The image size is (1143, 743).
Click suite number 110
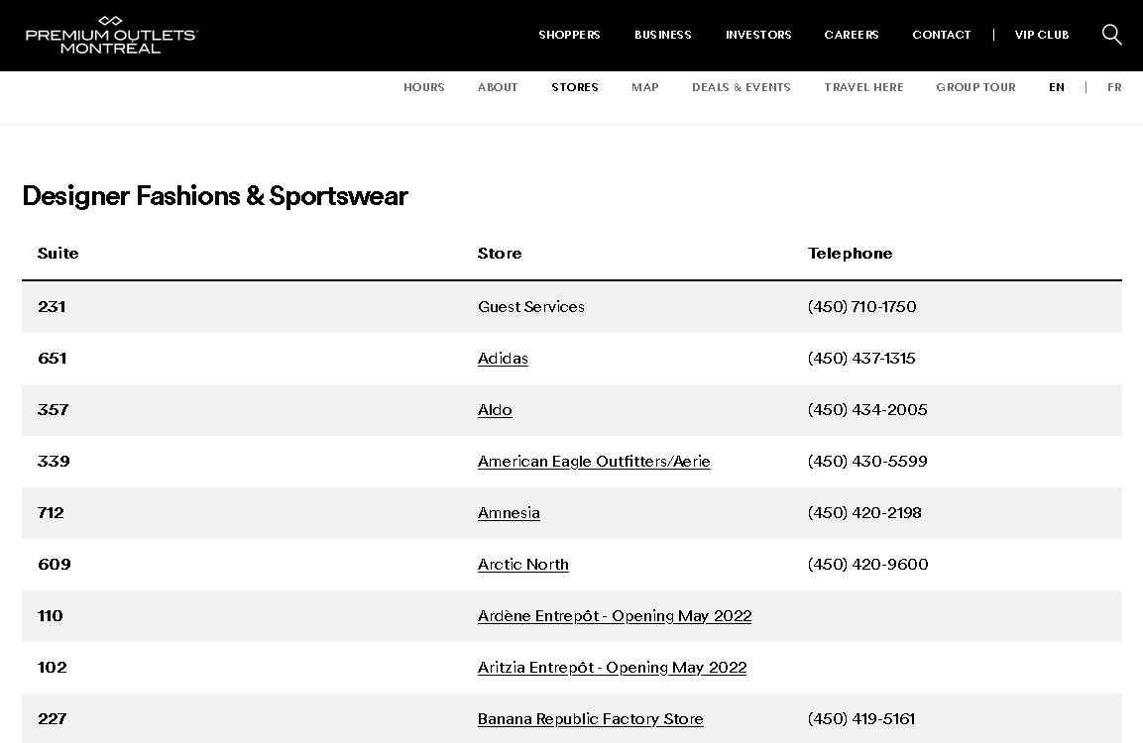pyautogui.click(x=51, y=616)
